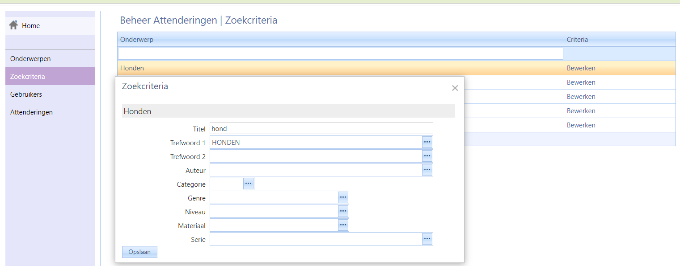The width and height of the screenshot is (680, 266).
Task: Click into the Titel text field
Action: pos(321,129)
